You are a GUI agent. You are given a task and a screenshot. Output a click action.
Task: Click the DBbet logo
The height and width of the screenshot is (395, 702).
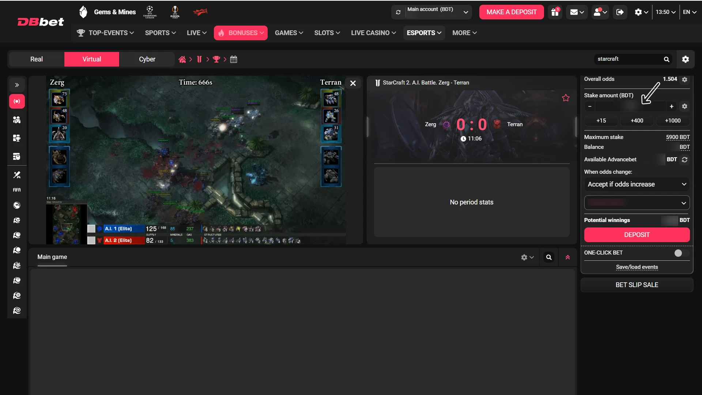point(41,22)
